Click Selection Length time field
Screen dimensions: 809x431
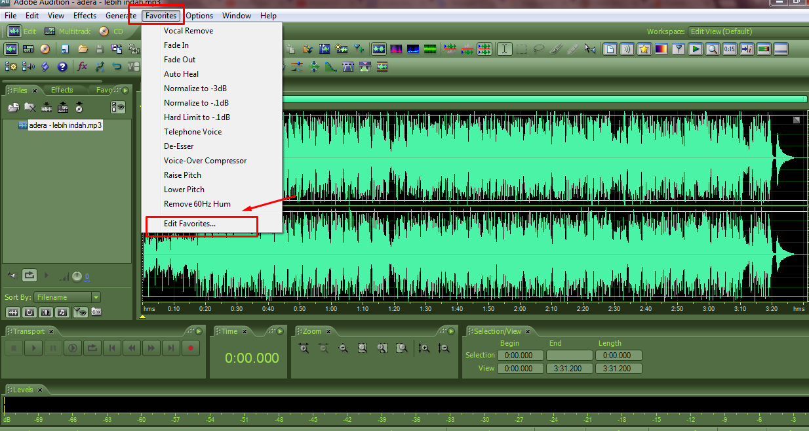[x=619, y=356]
